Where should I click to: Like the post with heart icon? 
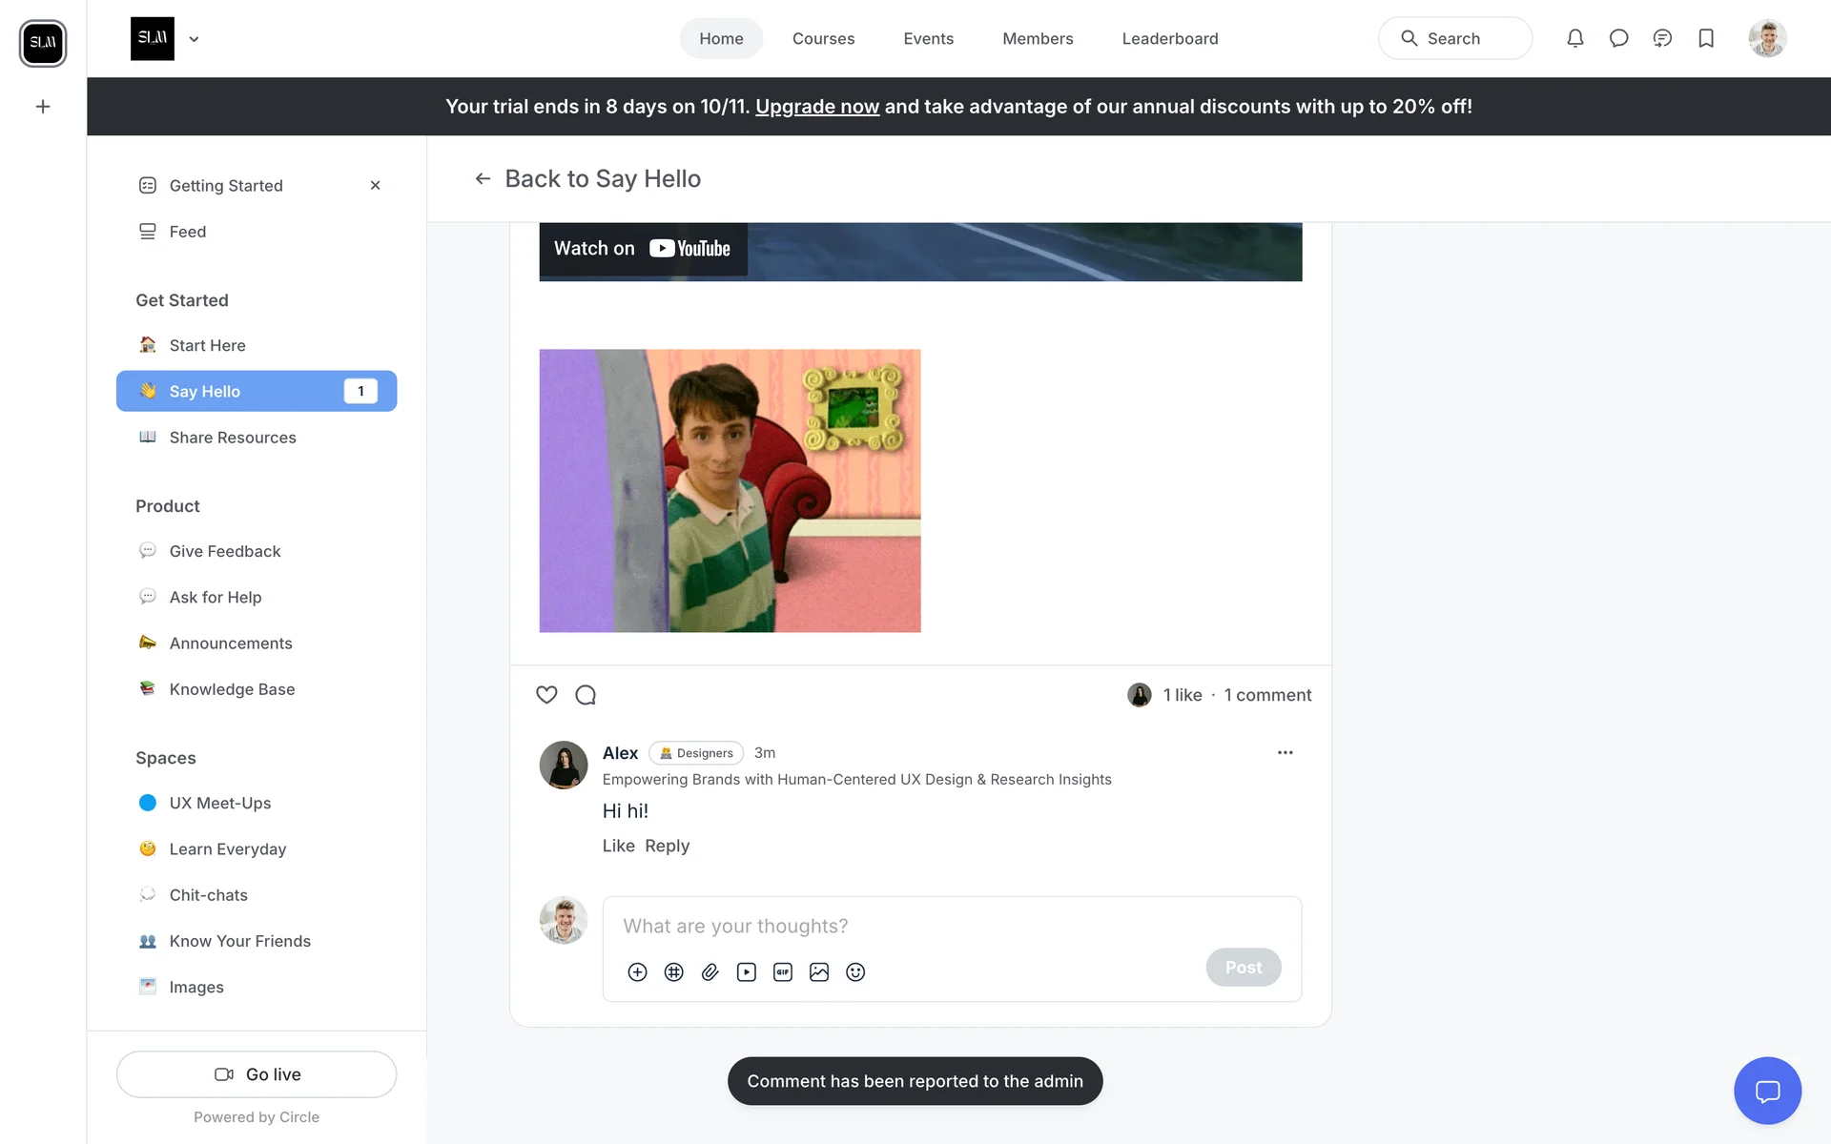point(546,695)
